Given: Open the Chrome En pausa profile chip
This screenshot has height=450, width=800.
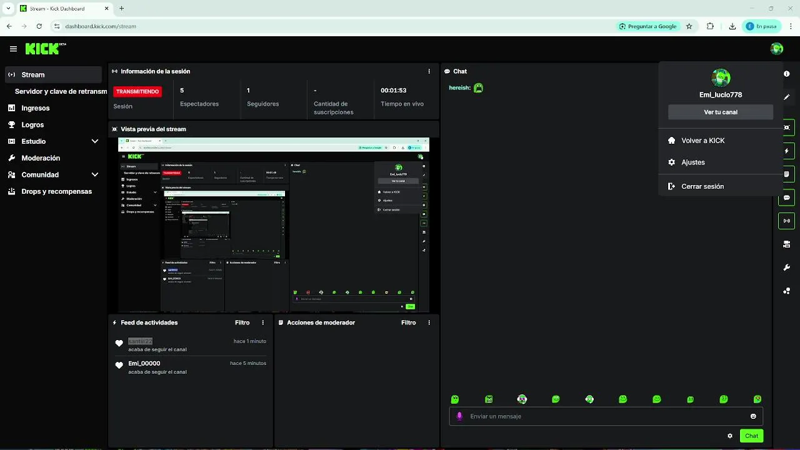Looking at the screenshot, I should point(761,26).
